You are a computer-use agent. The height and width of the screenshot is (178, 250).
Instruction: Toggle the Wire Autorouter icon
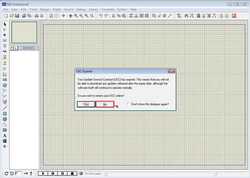click(179, 16)
